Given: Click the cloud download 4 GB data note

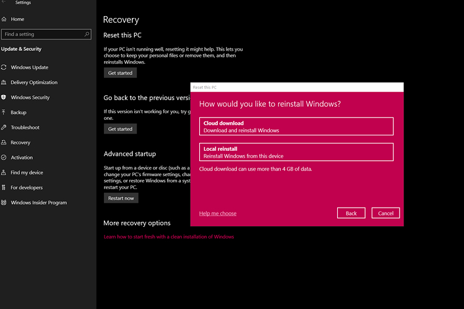Looking at the screenshot, I should coord(256,169).
